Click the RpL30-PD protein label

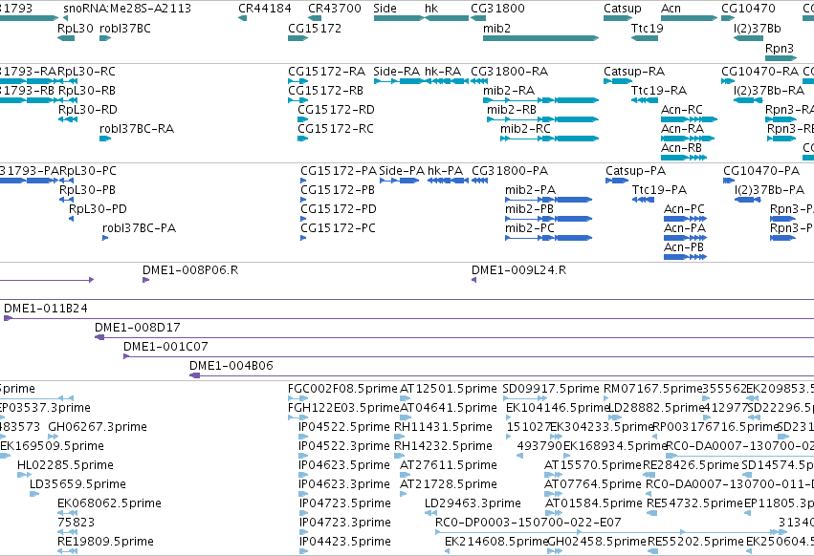(98, 209)
